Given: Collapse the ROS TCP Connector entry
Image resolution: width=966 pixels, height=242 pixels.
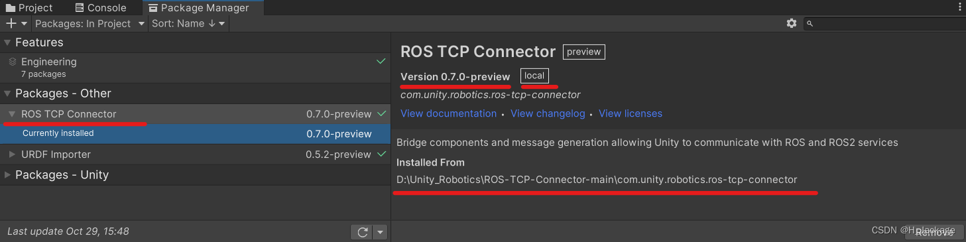Looking at the screenshot, I should (13, 114).
